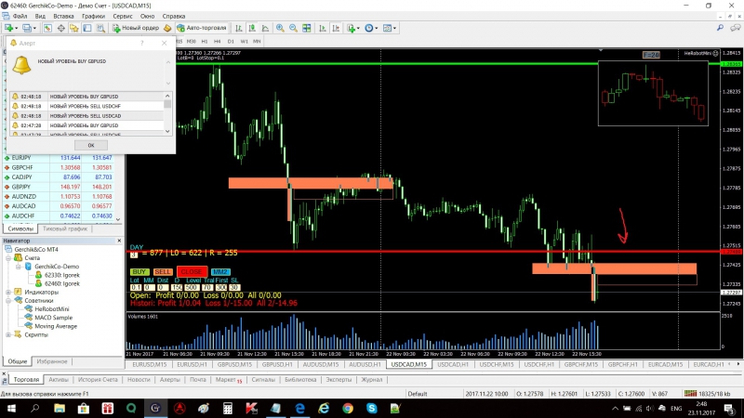Select the H4 timeframe
Screen dimensions: 744x418
[218, 41]
